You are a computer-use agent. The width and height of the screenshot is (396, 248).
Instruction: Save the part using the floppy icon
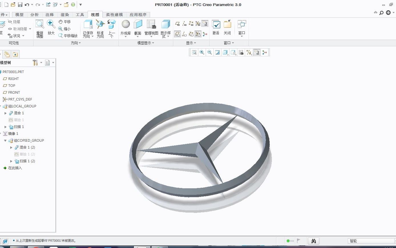20,5
